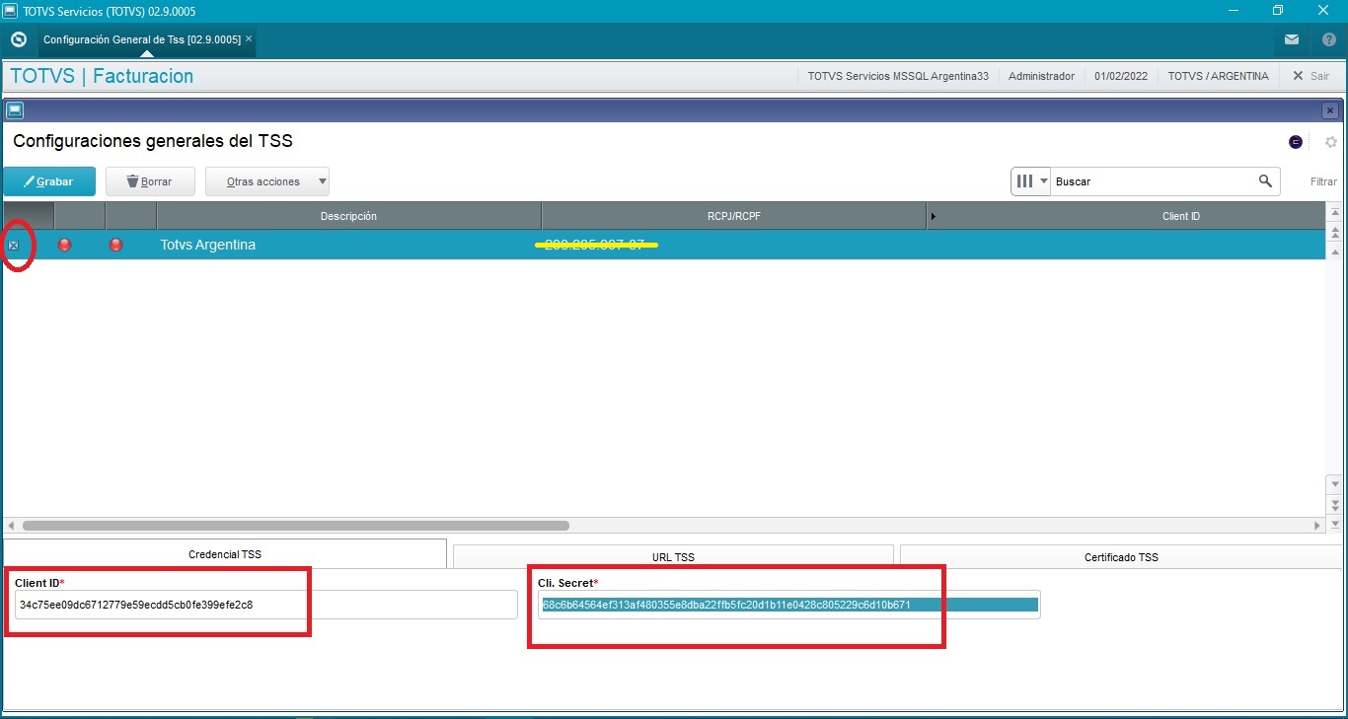Image resolution: width=1348 pixels, height=719 pixels.
Task: Click the purple circular icon beside the gear
Action: [x=1296, y=142]
